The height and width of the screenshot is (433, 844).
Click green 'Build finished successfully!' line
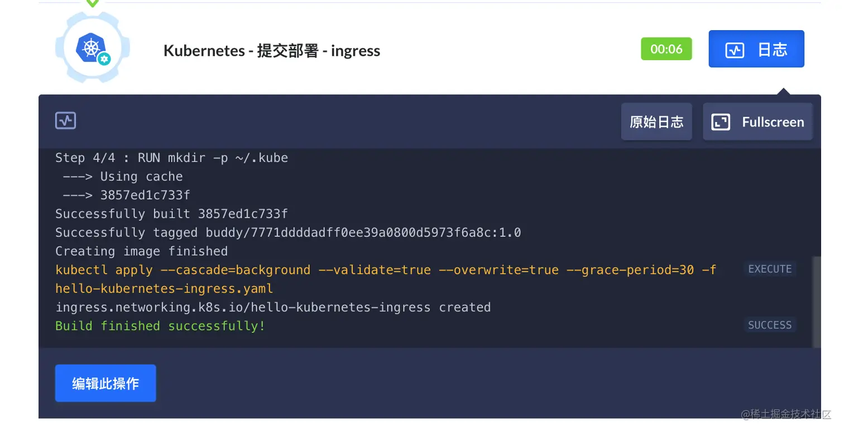coord(160,326)
